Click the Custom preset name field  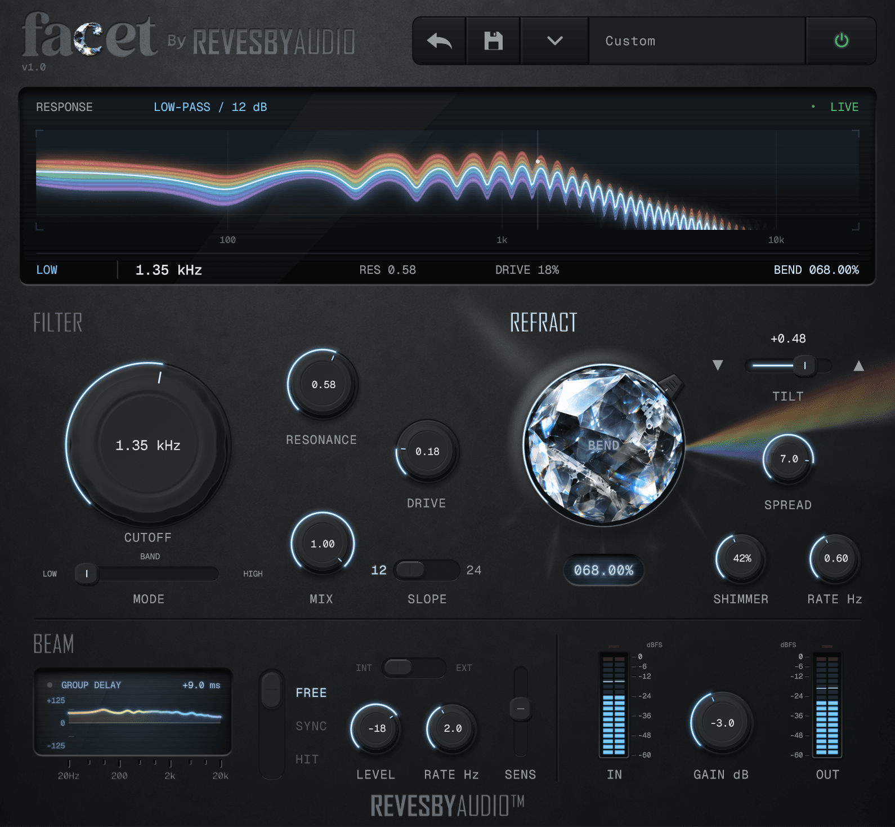pyautogui.click(x=697, y=41)
